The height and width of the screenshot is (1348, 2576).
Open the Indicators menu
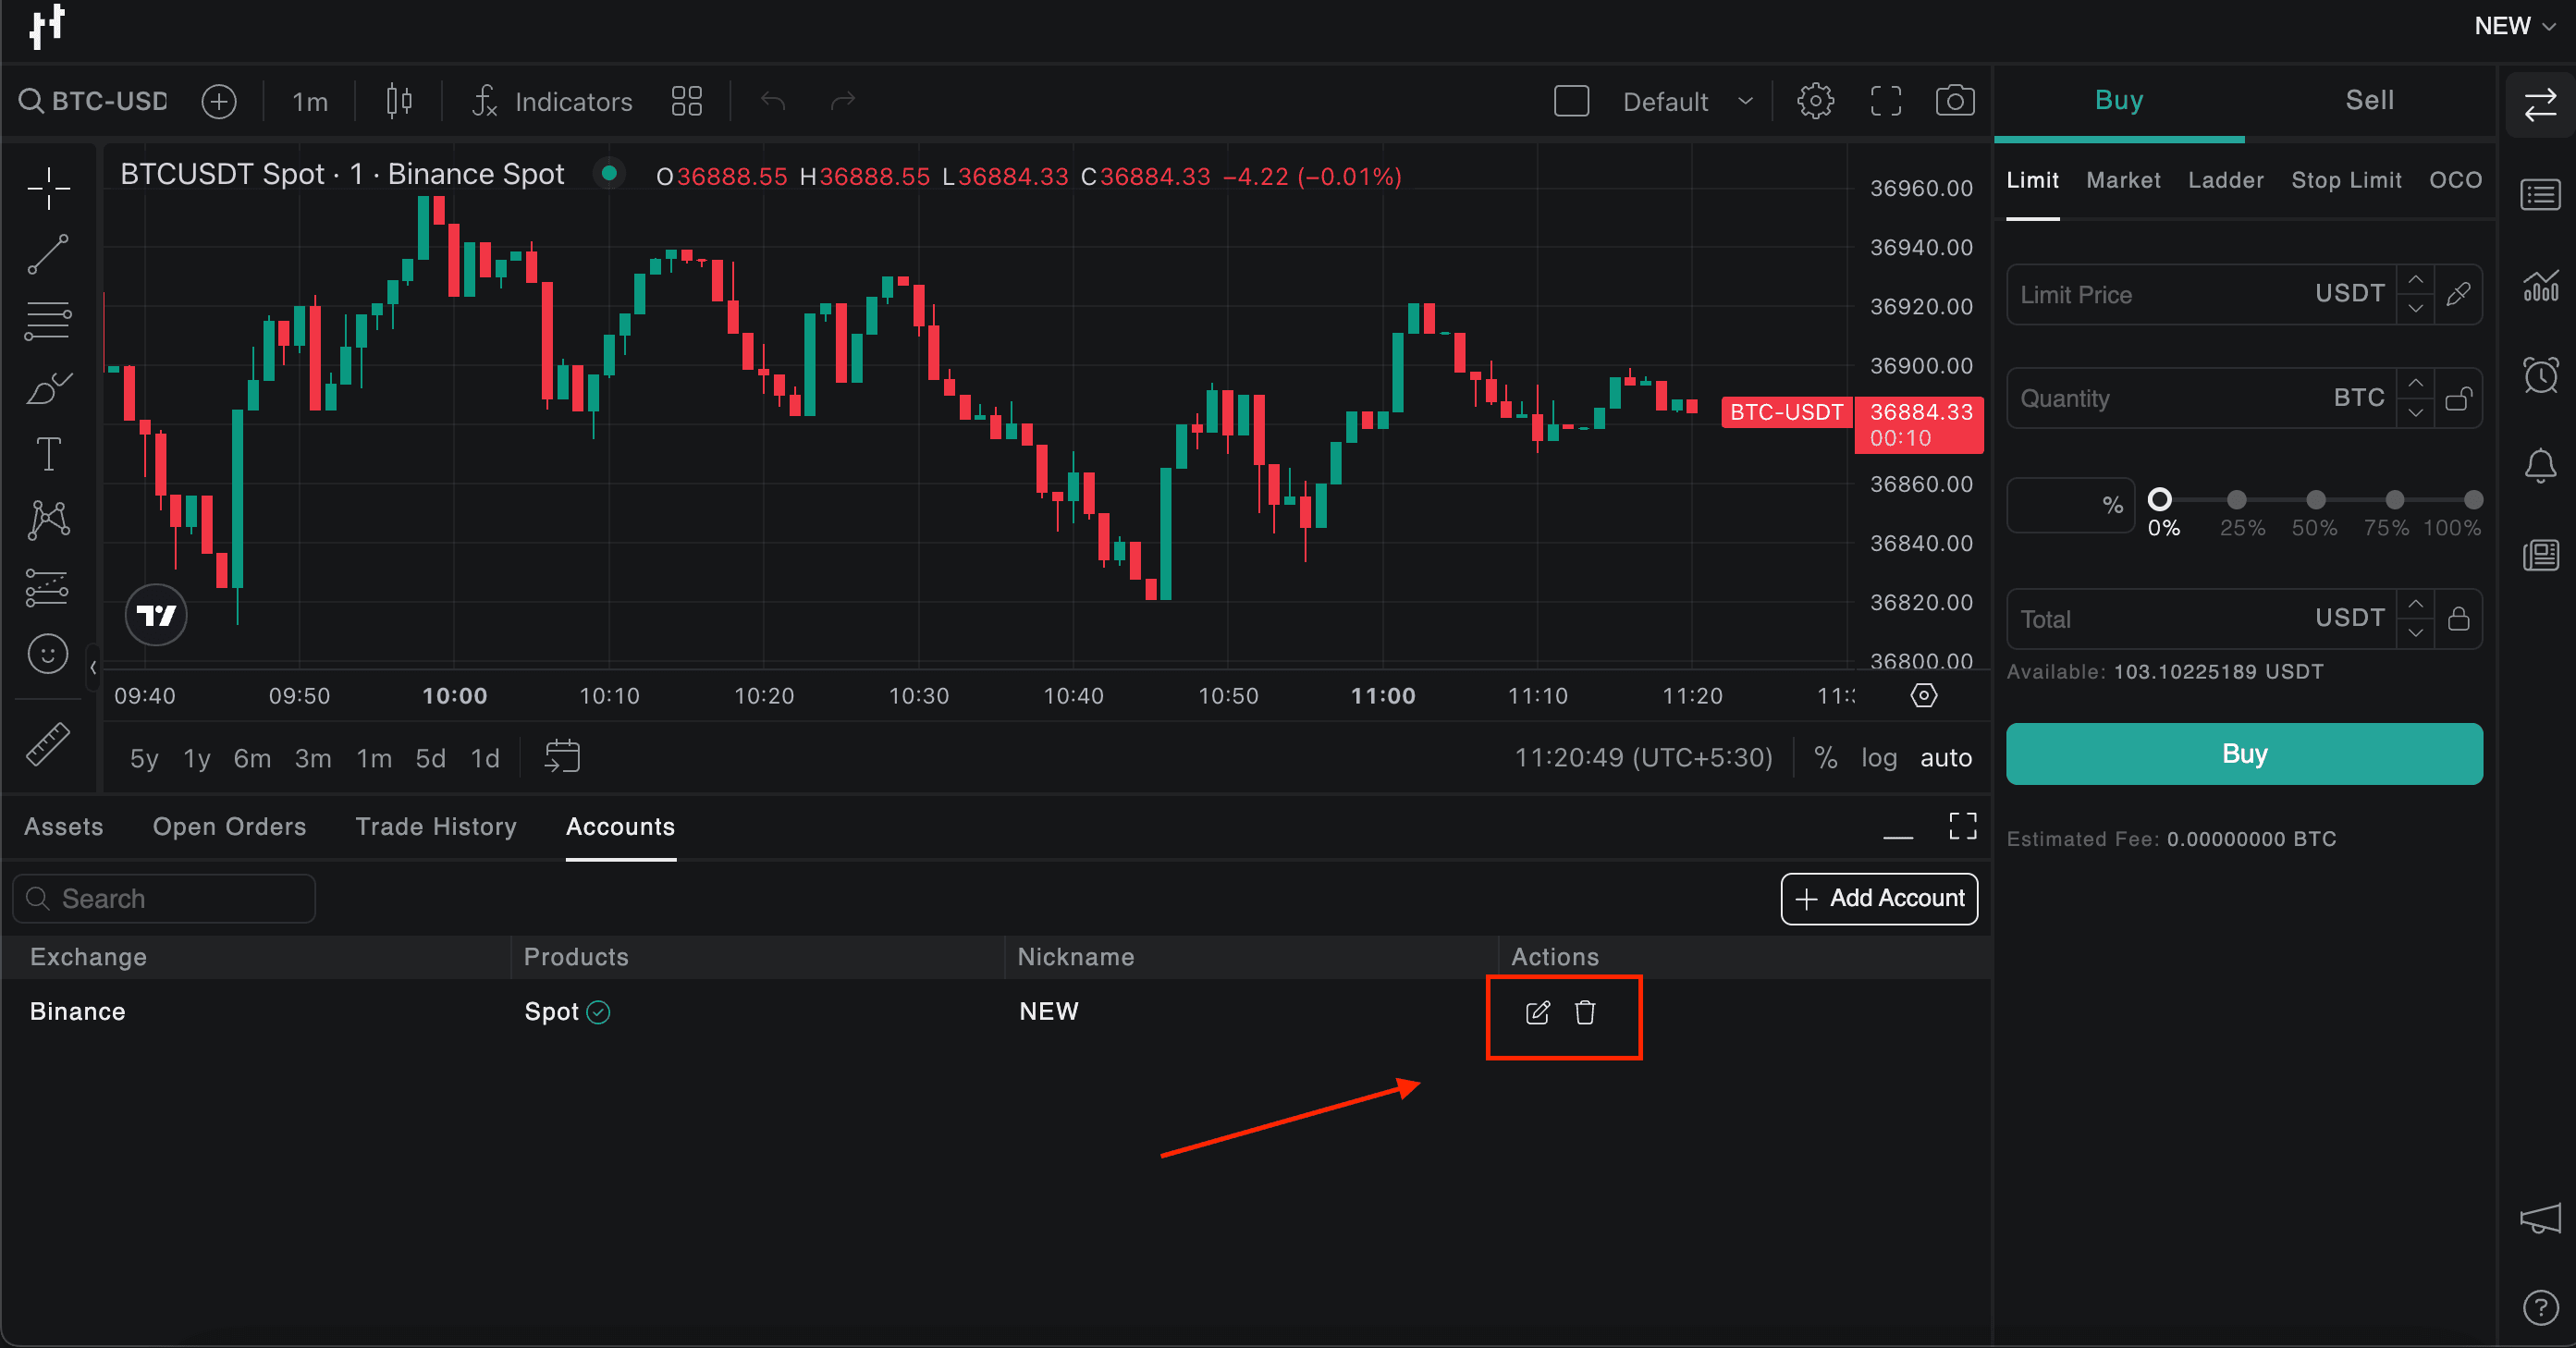coord(552,101)
